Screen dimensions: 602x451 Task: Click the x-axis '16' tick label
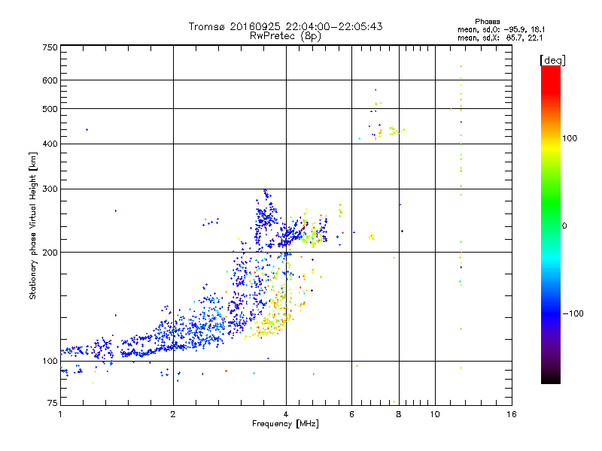pyautogui.click(x=512, y=414)
